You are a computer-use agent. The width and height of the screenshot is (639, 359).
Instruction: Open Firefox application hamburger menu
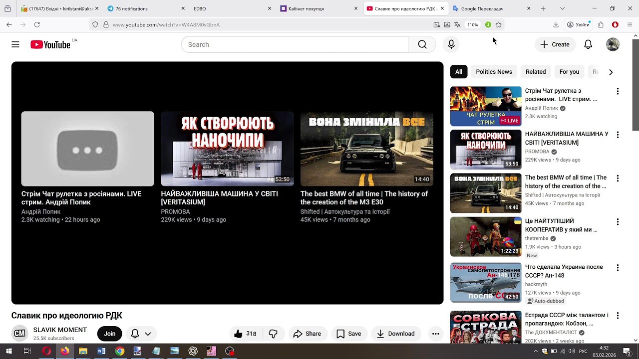pos(630,24)
